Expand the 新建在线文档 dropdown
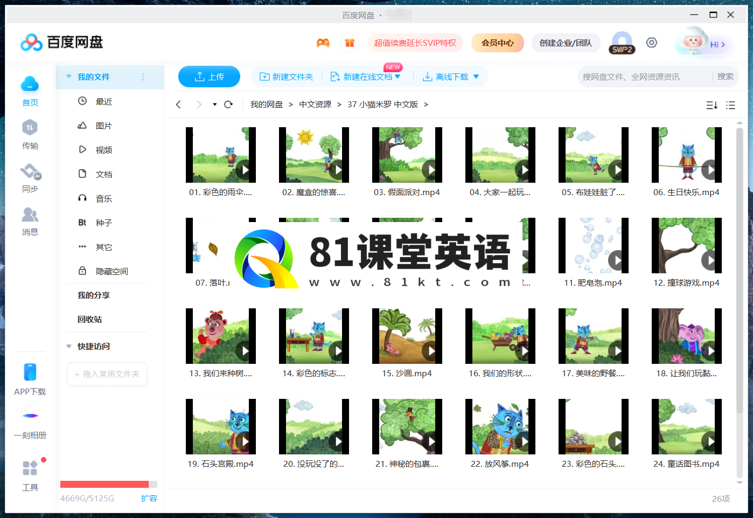 [398, 77]
